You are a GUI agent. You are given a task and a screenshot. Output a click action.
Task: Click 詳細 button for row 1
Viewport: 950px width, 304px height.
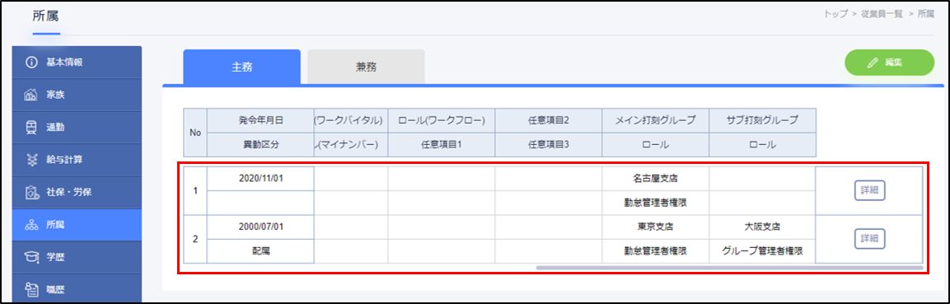(869, 190)
